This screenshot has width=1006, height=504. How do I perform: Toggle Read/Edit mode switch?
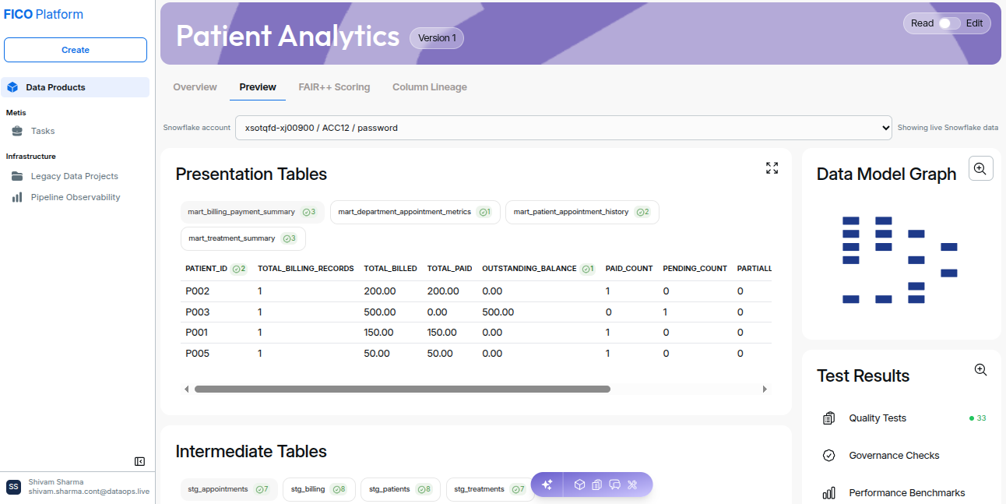949,23
